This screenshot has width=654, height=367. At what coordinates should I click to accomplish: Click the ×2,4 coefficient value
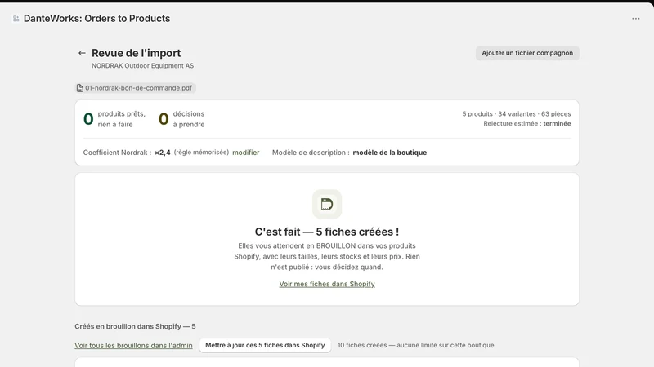(163, 153)
